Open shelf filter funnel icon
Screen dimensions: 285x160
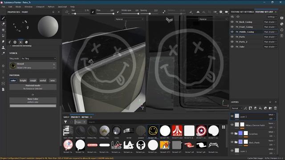pos(65,122)
